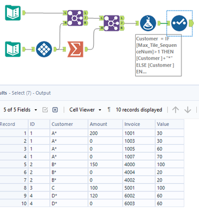Image resolution: width=199 pixels, height=213 pixels.
Task: Click the Formula tool output anchor
Action: pyautogui.click(x=159, y=23)
